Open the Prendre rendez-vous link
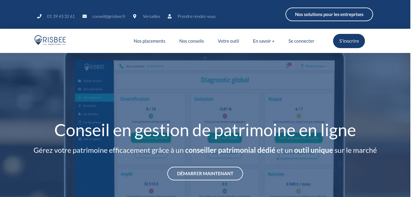 click(x=197, y=16)
